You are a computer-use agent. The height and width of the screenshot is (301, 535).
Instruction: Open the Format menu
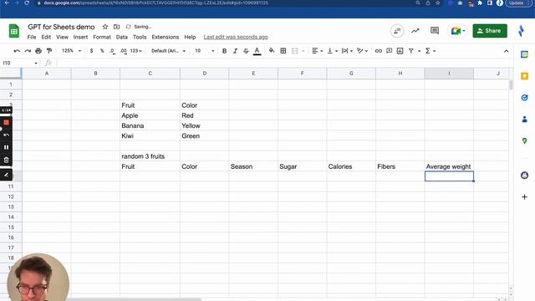click(102, 37)
